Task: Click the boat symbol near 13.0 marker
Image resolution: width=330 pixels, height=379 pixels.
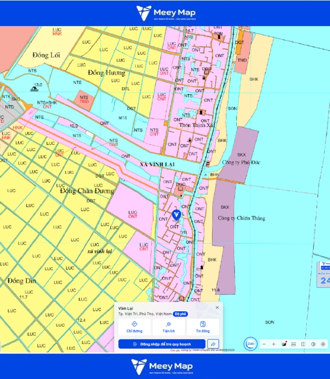Action: click(x=34, y=89)
